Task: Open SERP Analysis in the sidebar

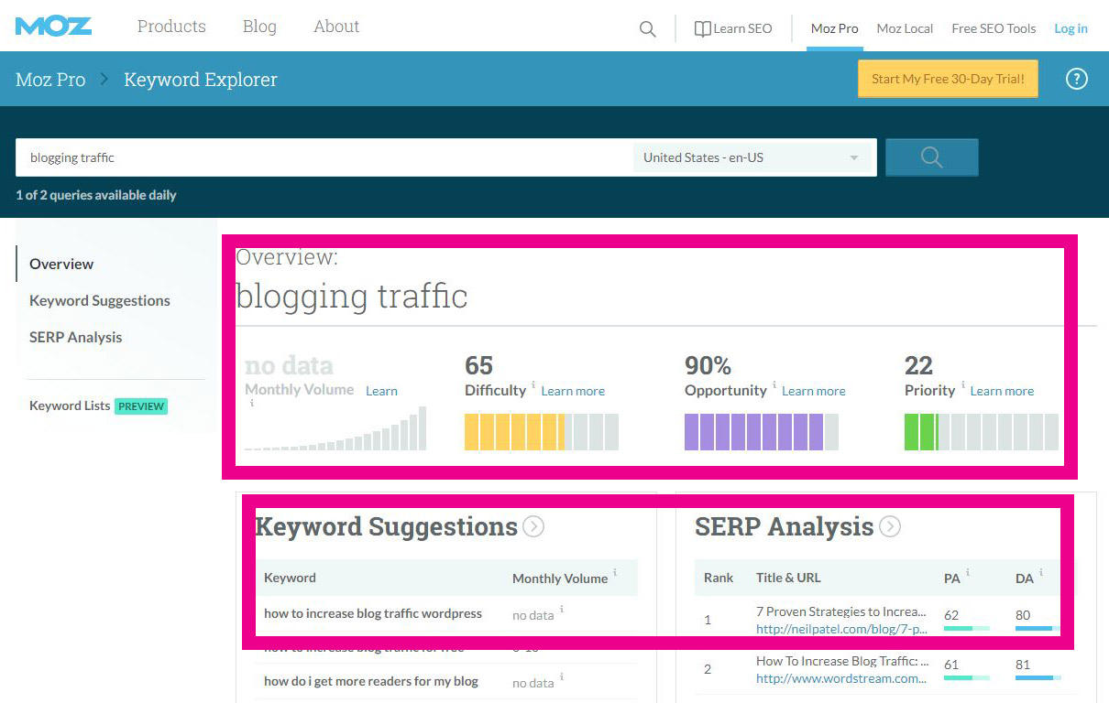Action: click(75, 337)
